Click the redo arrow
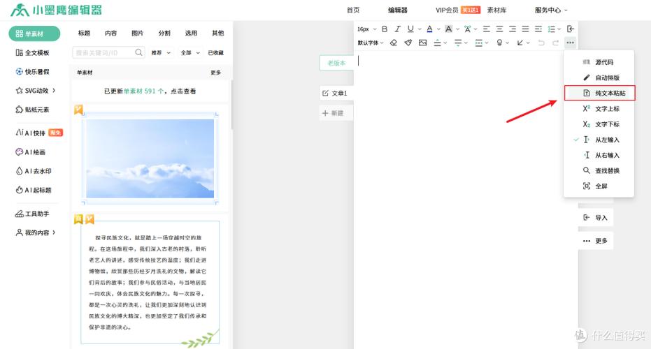The height and width of the screenshot is (349, 651). 555,43
